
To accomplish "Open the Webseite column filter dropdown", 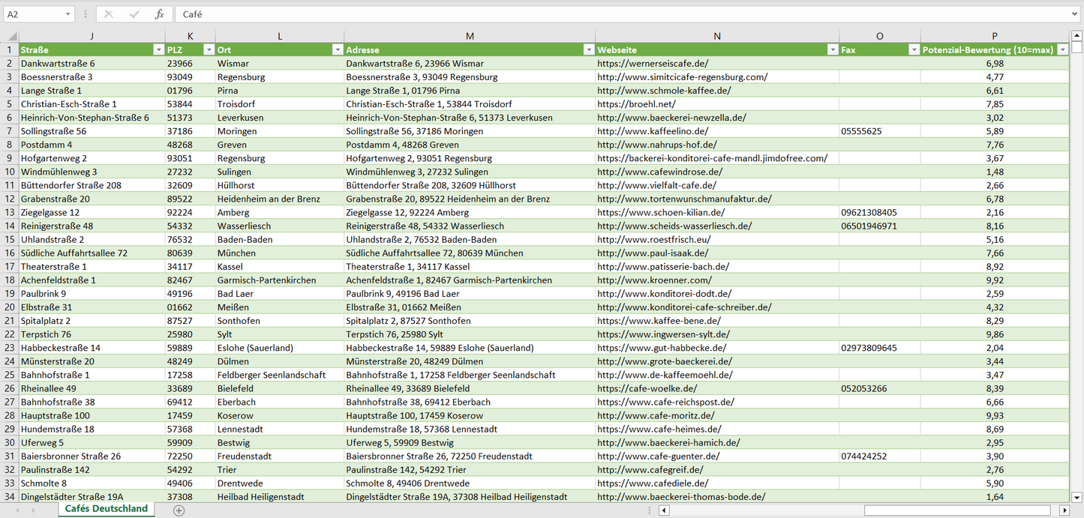I will click(832, 50).
